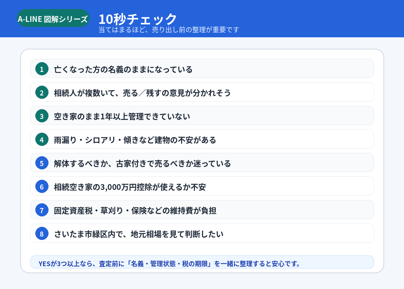Click the subtitle 当てはまるほど、売り出し前の整理が重要です
Viewport: 404px width, 289px height.
coord(169,30)
